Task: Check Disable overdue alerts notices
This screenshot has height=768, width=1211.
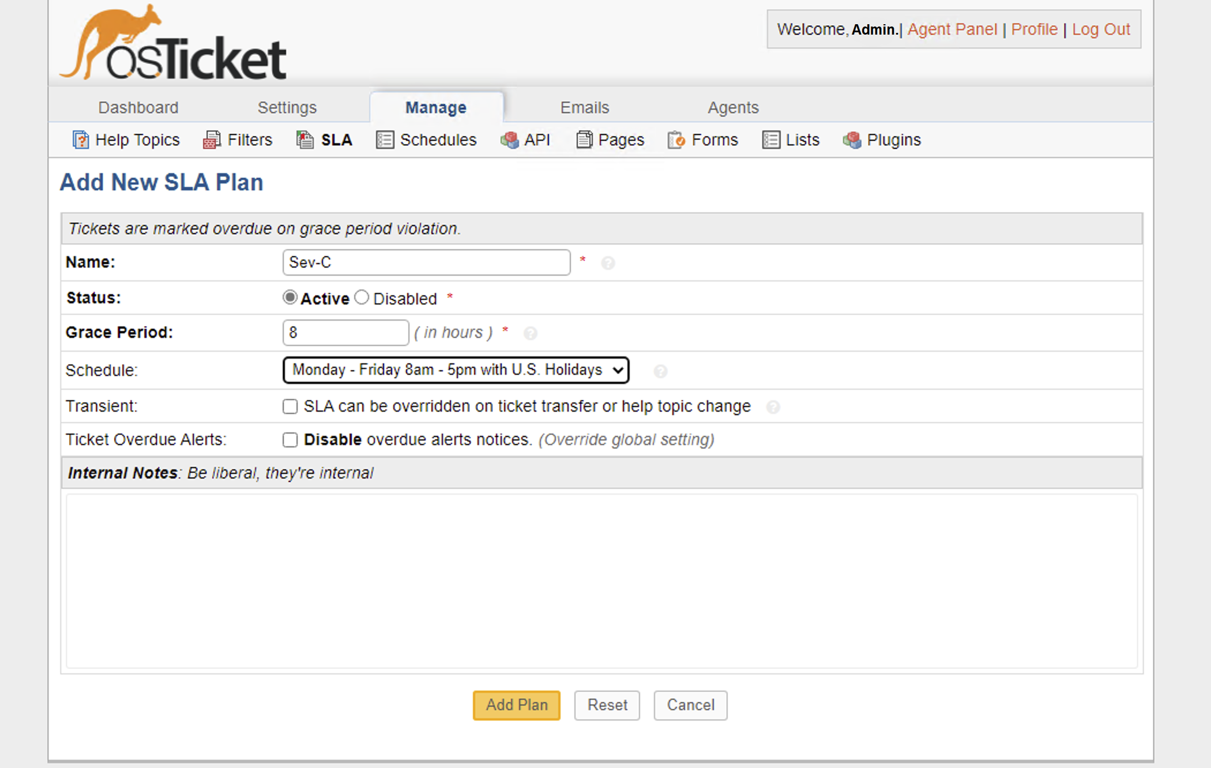Action: (290, 440)
